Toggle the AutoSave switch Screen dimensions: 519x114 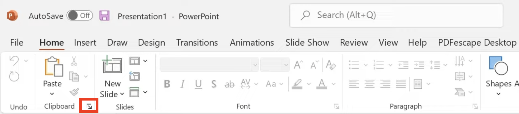pos(80,16)
